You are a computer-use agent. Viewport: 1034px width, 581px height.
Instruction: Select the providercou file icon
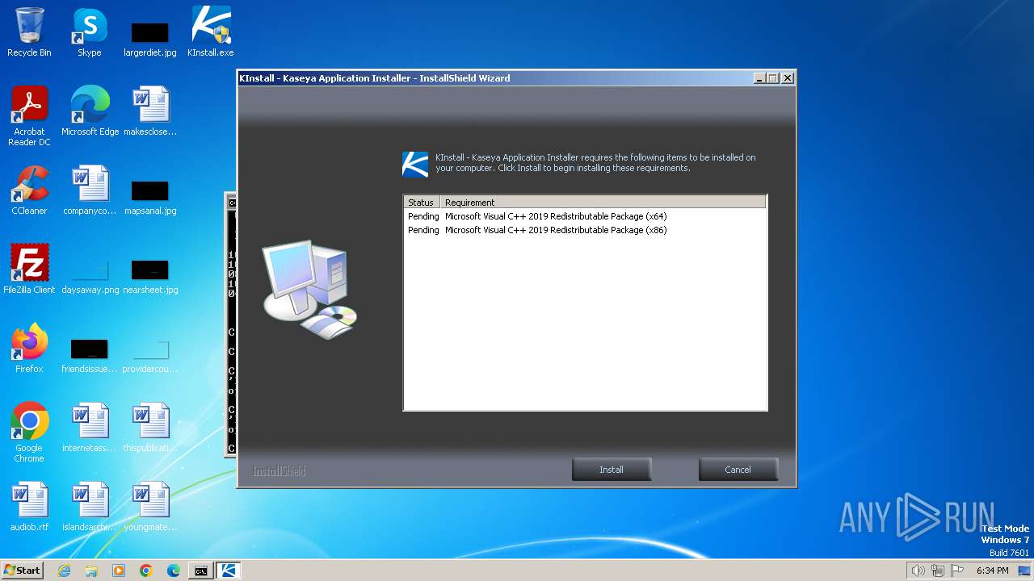tap(150, 355)
